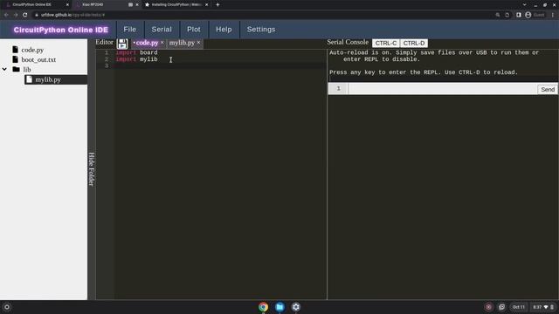Open the Settings menu
559x314 pixels.
click(261, 30)
